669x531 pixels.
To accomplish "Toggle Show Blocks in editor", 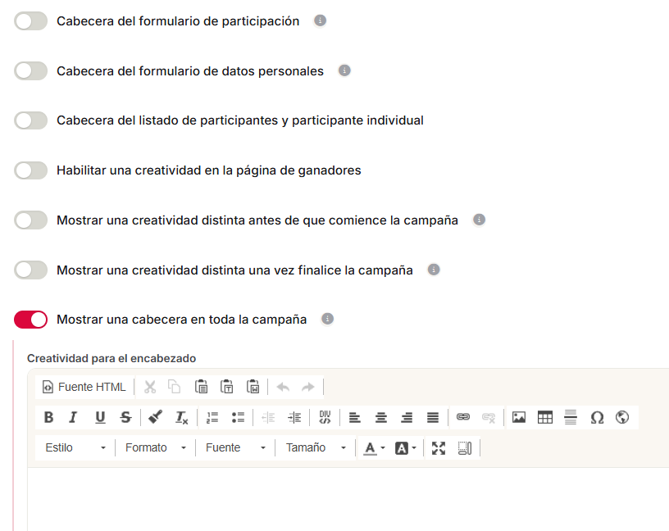I will (465, 448).
